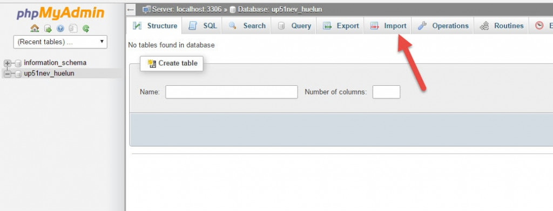Click the Import tab icon
Screen dimensions: 553x211
pyautogui.click(x=374, y=26)
